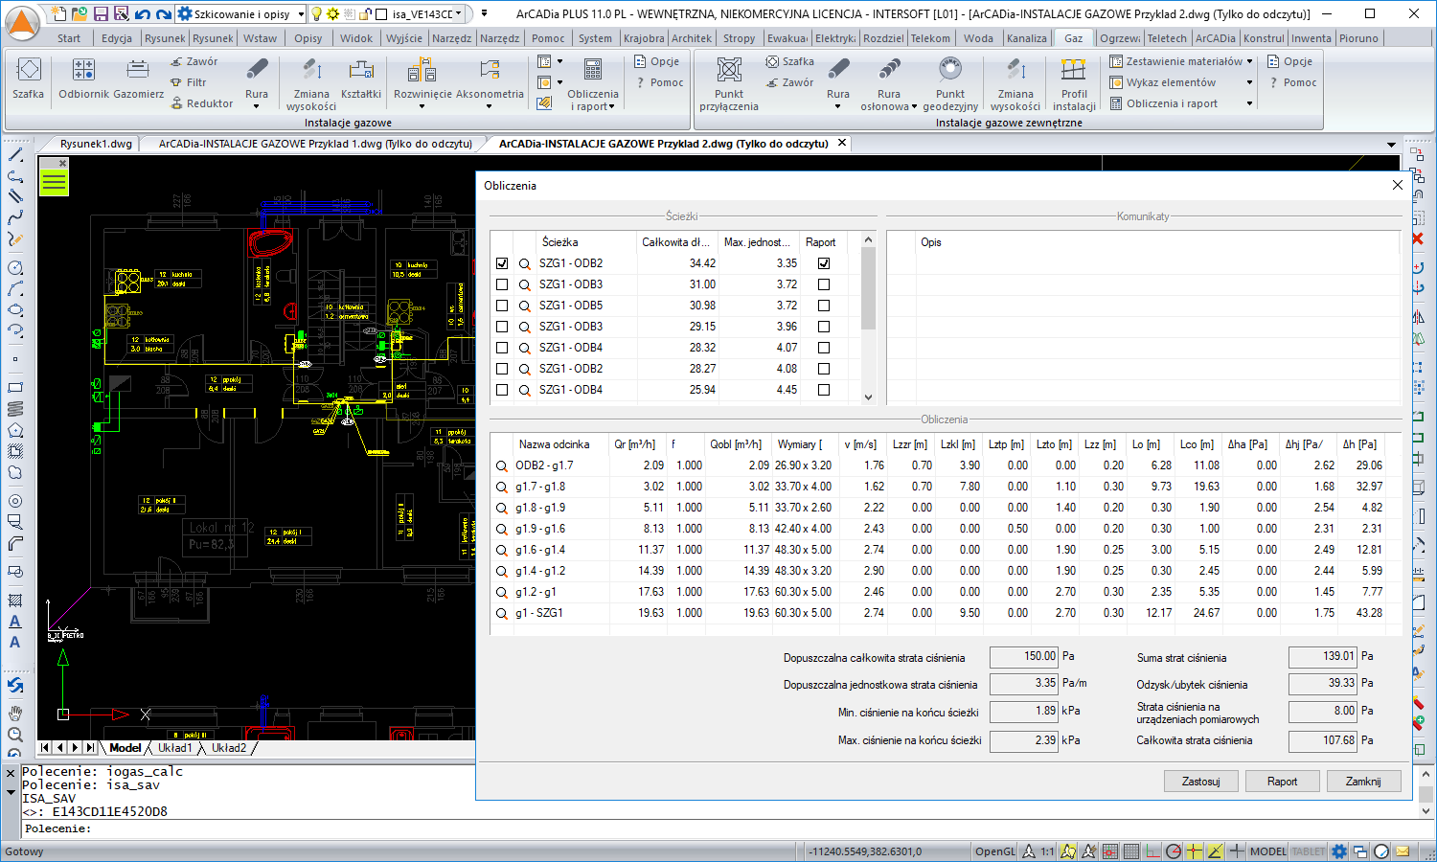Uncheck the SZG1 - ODB2 34.42 path checkbox
Viewport: 1437px width, 862px height.
[502, 263]
